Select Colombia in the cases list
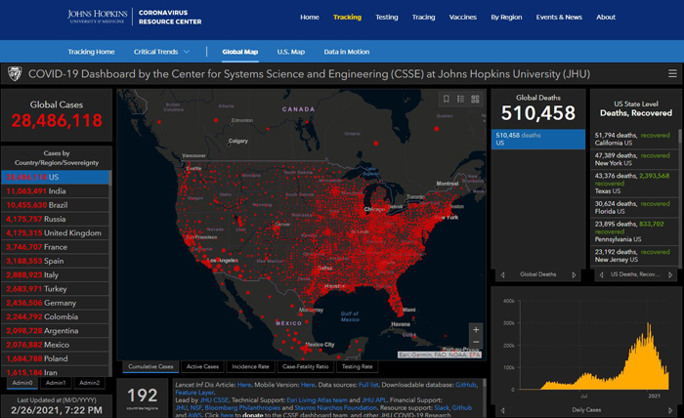This screenshot has height=418, width=684. [55, 316]
